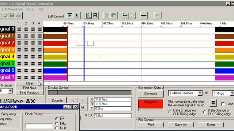Toggle Signal 5 trigger column 2 button
The height and width of the screenshot is (131, 234).
pos(26,64)
